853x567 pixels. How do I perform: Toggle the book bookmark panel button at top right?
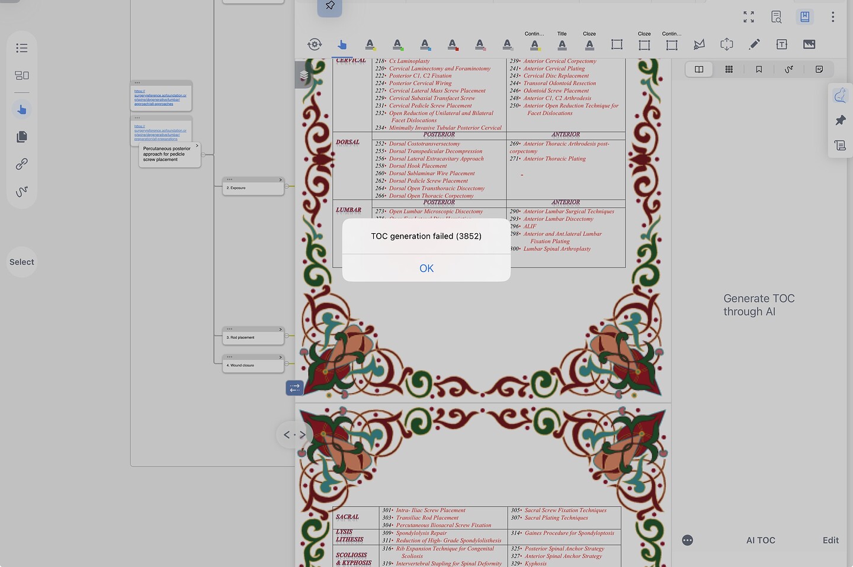coord(805,17)
